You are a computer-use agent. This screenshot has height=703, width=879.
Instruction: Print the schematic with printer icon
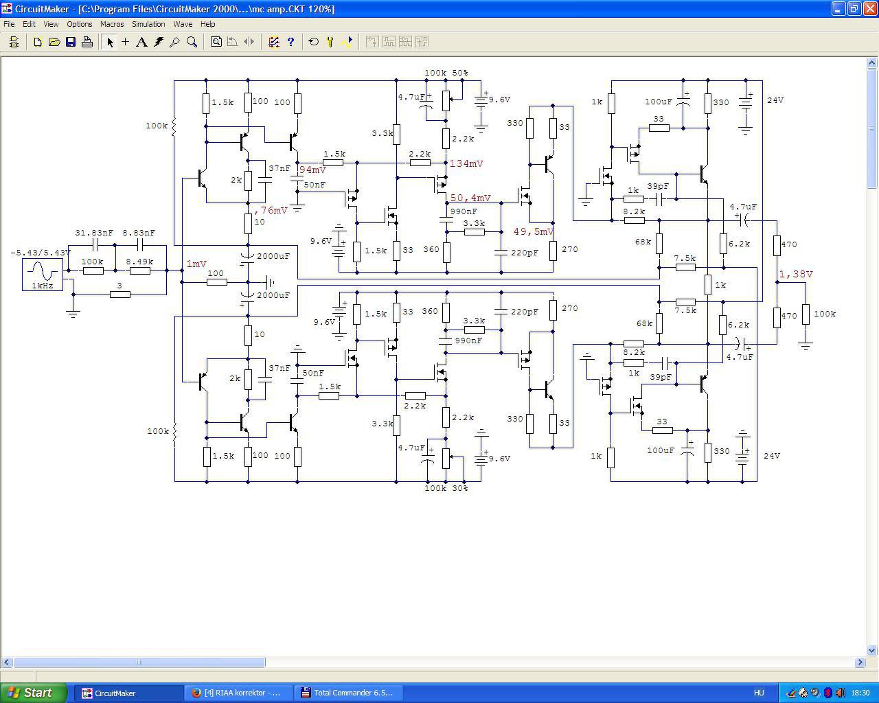click(87, 42)
